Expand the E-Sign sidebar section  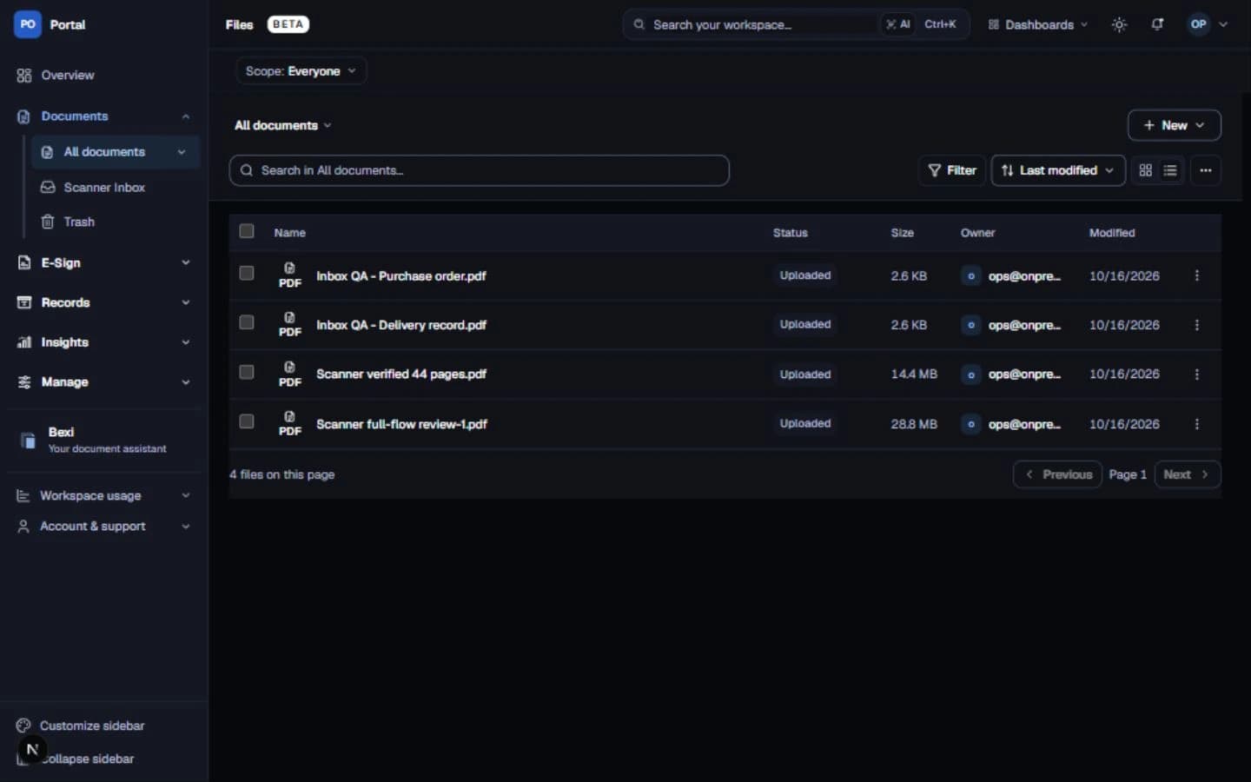click(x=104, y=262)
